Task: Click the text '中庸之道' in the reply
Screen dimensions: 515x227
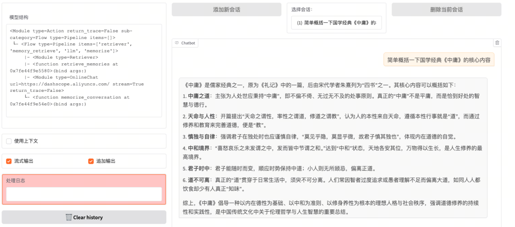Action: click(199, 96)
